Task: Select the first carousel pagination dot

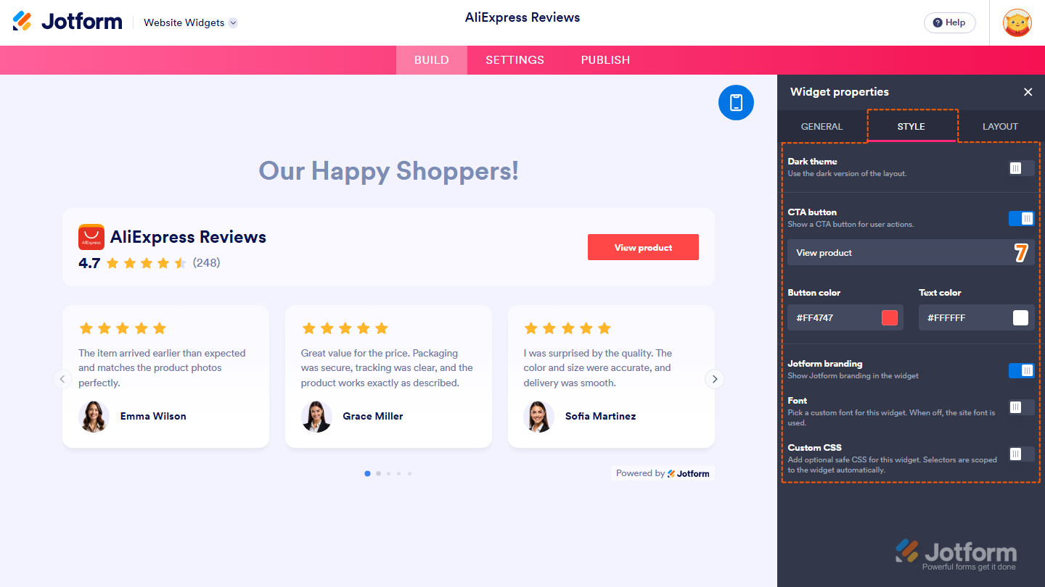Action: coord(367,473)
